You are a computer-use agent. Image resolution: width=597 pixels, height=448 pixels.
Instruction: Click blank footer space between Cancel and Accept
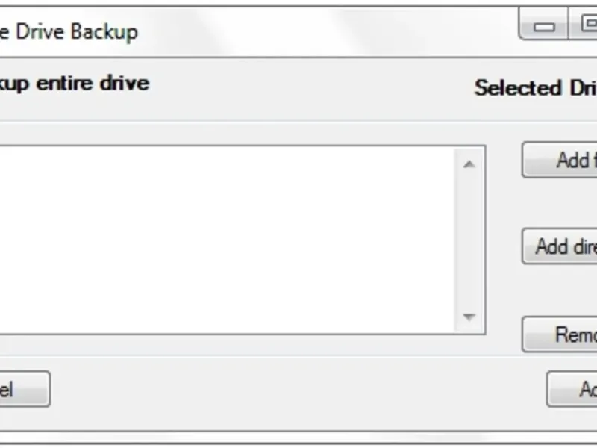(298, 389)
